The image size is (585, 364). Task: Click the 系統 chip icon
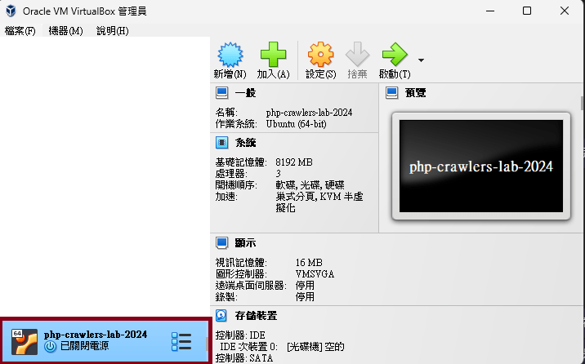pos(222,142)
